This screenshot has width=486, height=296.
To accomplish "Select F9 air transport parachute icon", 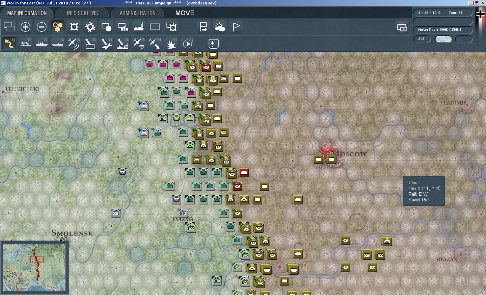I will [x=139, y=44].
